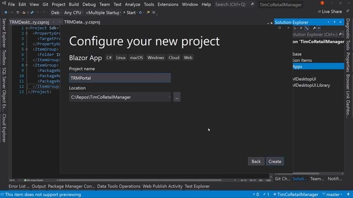
Task: Open the Package Manager Console tab
Action: (71, 186)
